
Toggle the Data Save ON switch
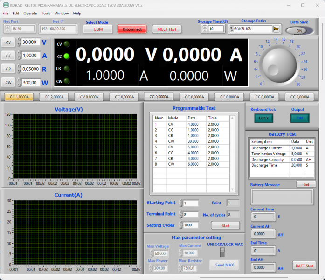point(299,31)
